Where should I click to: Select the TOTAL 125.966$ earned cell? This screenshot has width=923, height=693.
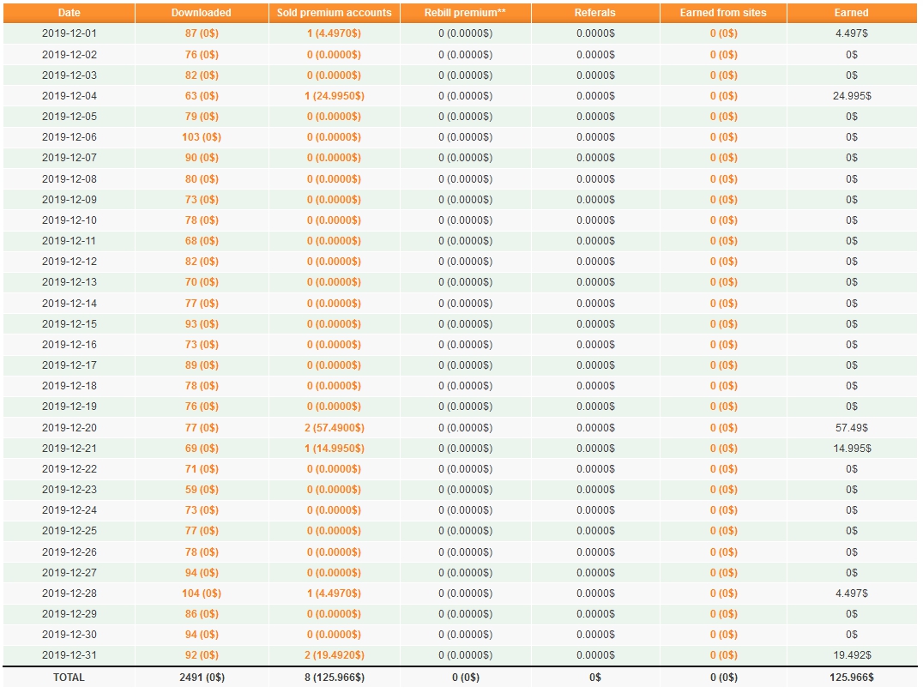(x=851, y=678)
